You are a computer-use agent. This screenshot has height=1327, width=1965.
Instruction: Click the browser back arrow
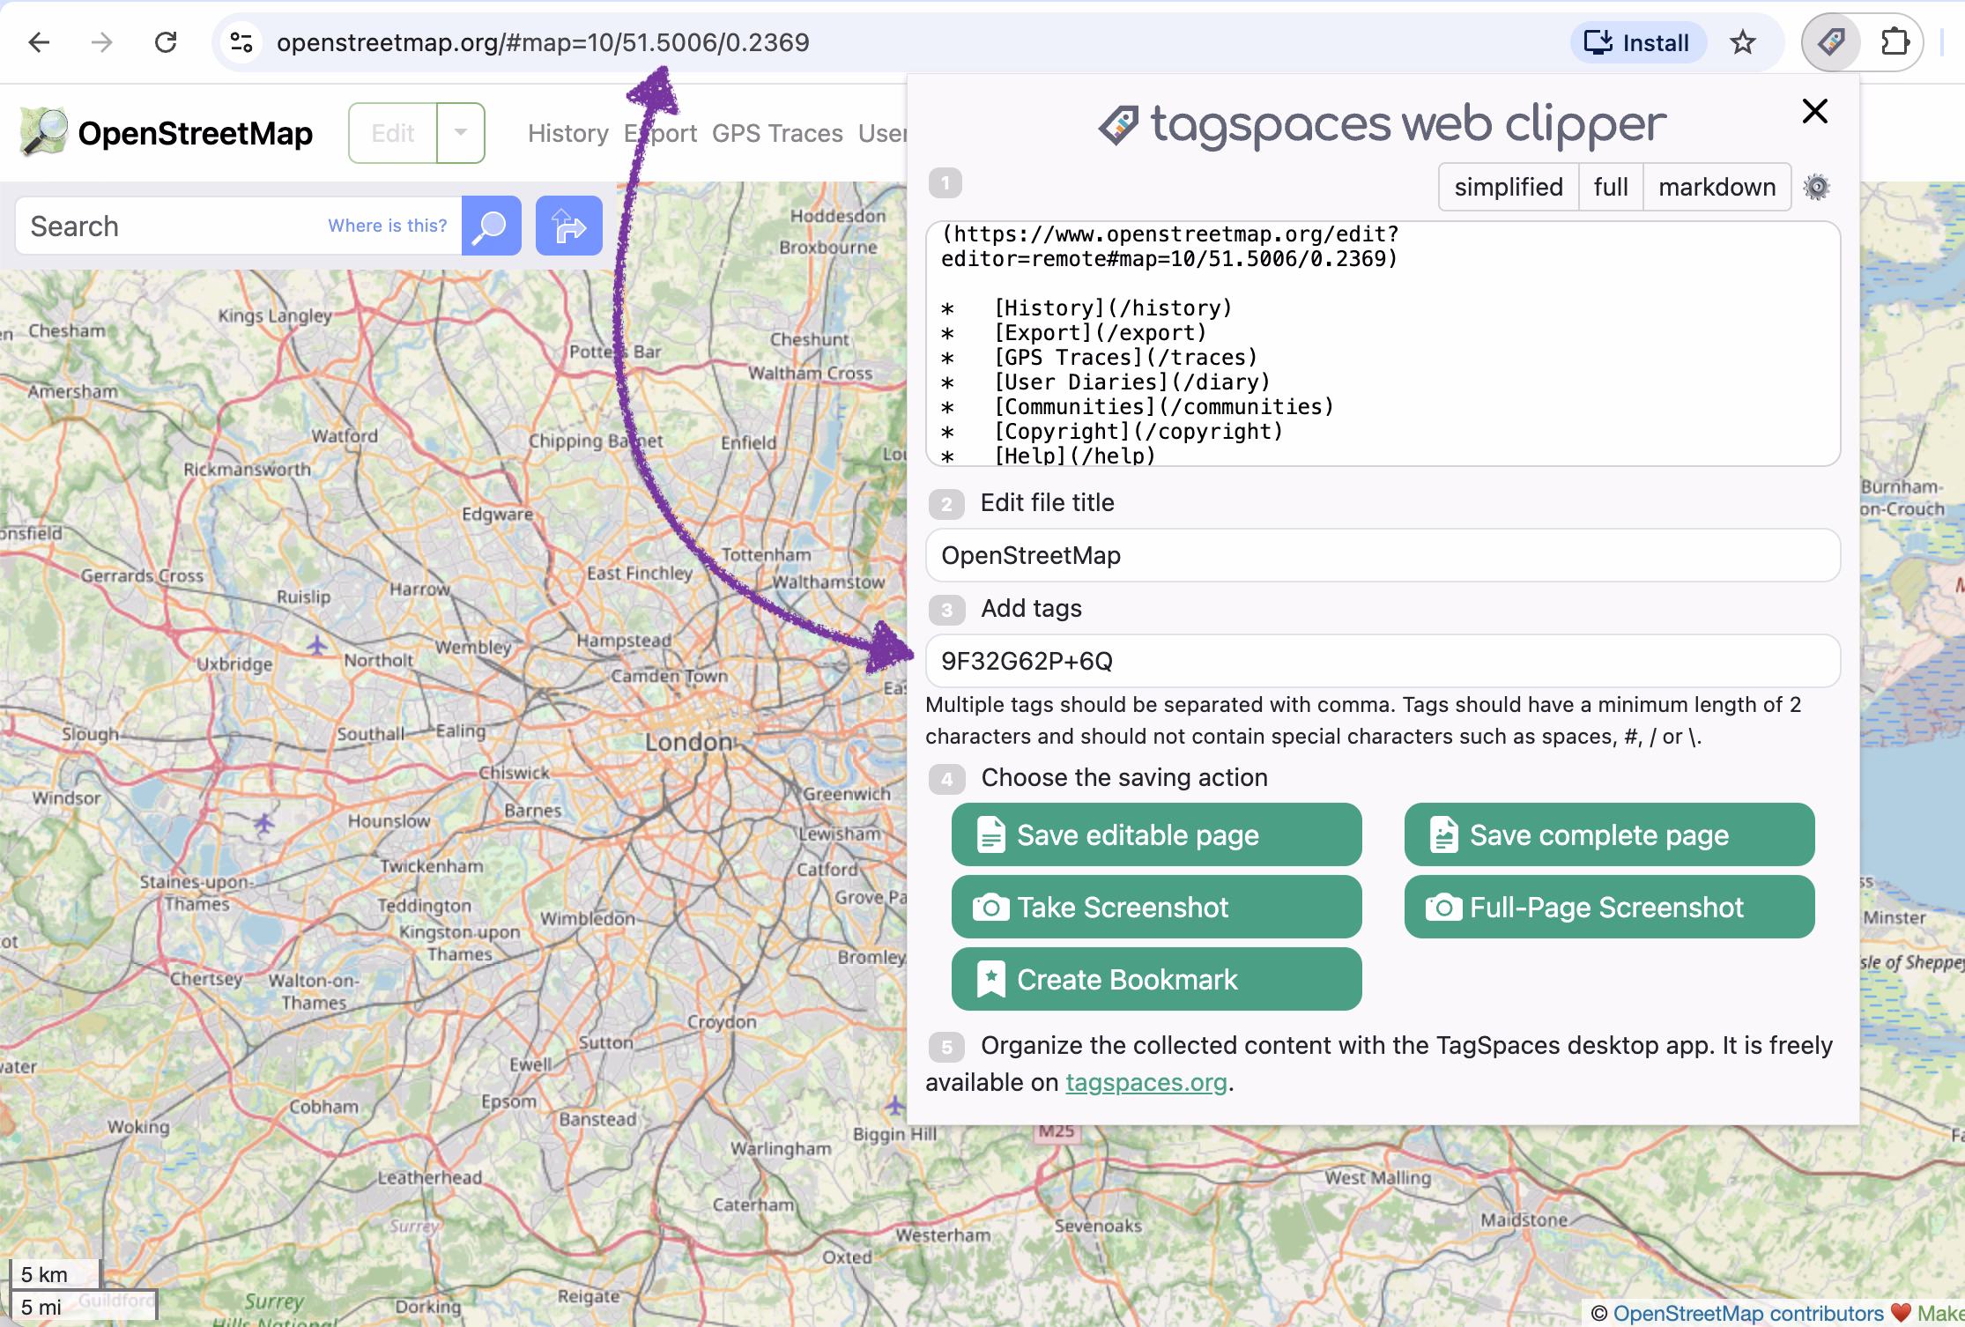click(x=39, y=42)
